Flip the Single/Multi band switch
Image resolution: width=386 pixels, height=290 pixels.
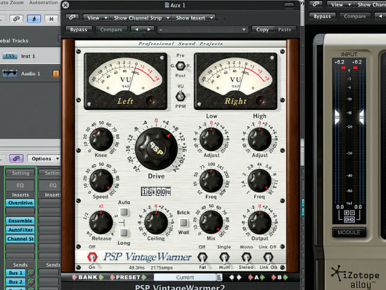[224, 258]
